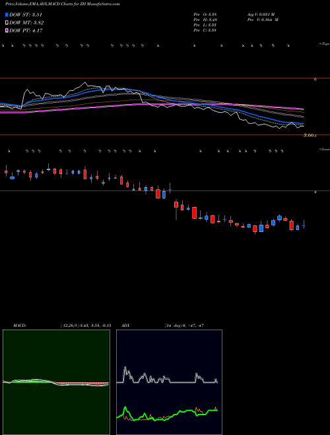The image size is (330, 435).
Task: Click the ADX (14 day) values text
Action: [184, 326]
